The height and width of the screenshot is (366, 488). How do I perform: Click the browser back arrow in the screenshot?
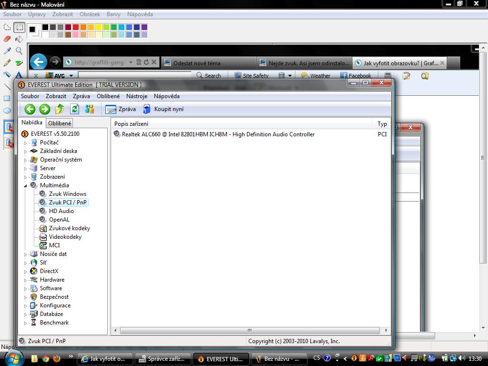[x=39, y=62]
